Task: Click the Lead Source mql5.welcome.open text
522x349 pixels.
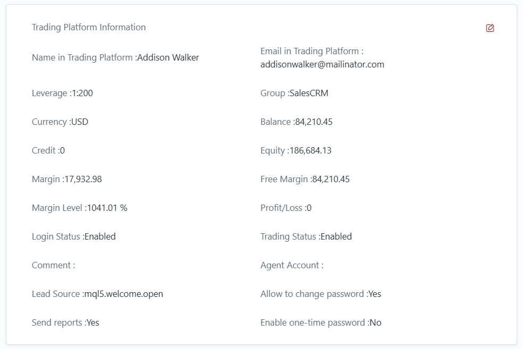Action: (123, 294)
